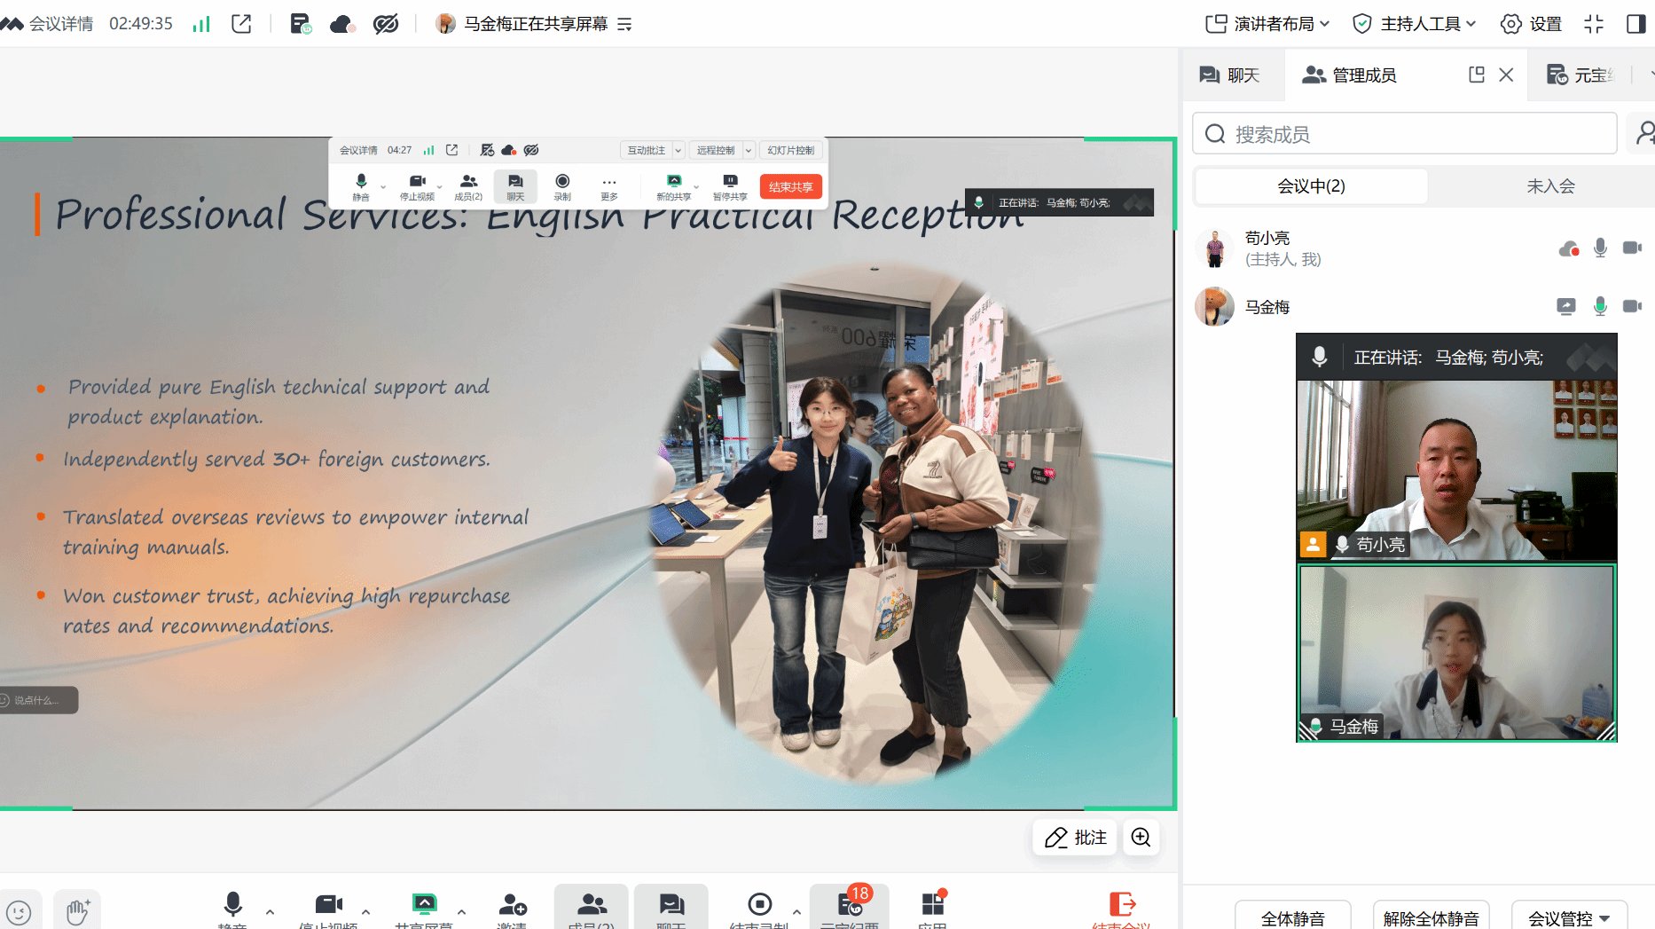Pop out the members panel into a window
Screen dimensions: 1655x929
point(1477,75)
